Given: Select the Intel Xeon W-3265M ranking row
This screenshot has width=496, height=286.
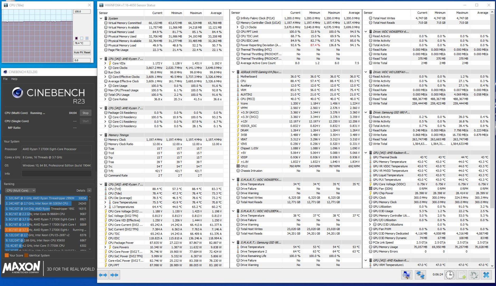Looking at the screenshot, I should (46, 203).
